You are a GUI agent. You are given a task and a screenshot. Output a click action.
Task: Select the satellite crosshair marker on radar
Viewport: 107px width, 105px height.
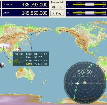(x=78, y=83)
